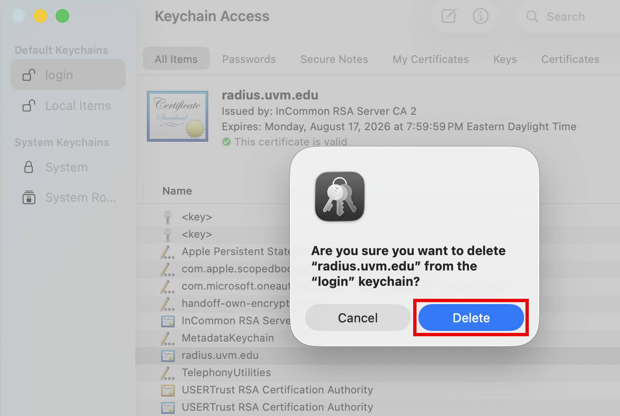The height and width of the screenshot is (416, 620).
Task: Click the keychain app icon in the dialog
Action: [x=339, y=196]
